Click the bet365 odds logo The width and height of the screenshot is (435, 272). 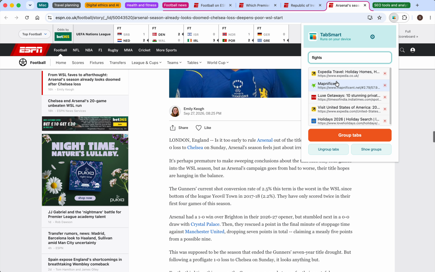[x=63, y=36]
